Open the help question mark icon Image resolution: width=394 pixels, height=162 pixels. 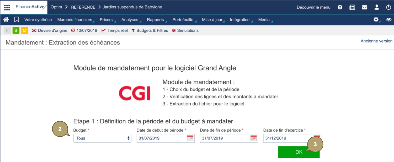[x=340, y=7]
